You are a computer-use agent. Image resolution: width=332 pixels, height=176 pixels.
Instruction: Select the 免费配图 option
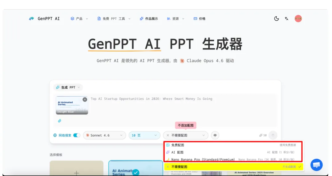tap(233, 145)
